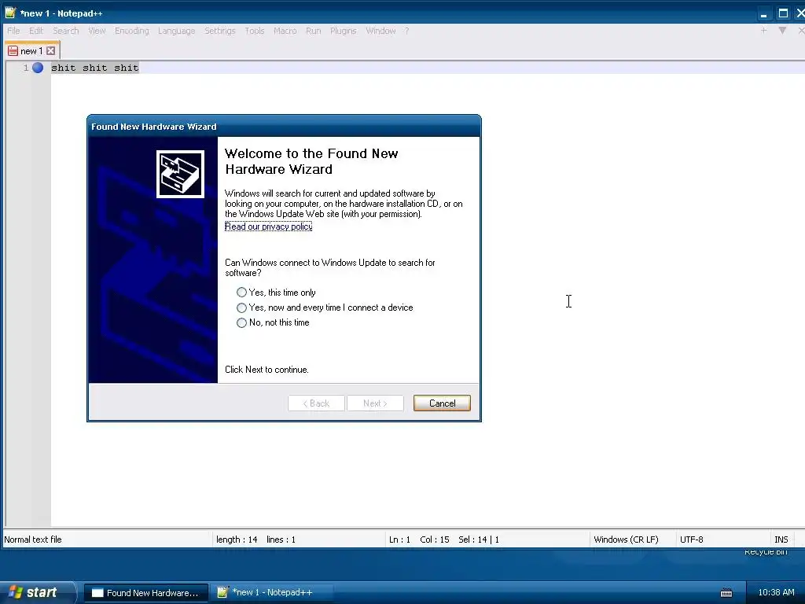Click the line number 1 in the margin
805x604 pixels.
point(26,68)
